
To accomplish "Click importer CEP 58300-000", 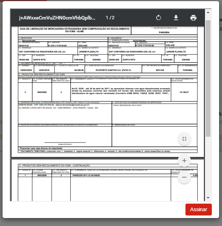I will pos(24,60).
